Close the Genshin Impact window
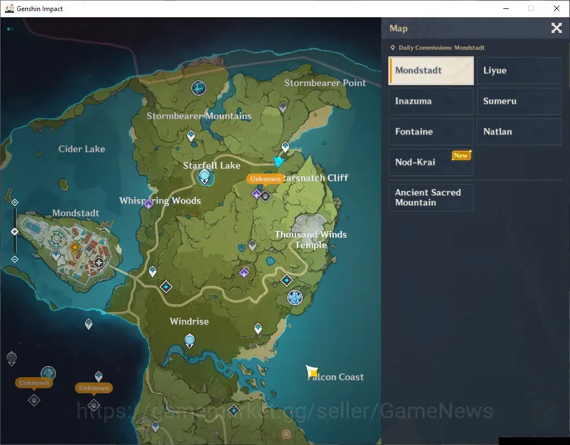Screen dimensions: 570x445 point(557,8)
